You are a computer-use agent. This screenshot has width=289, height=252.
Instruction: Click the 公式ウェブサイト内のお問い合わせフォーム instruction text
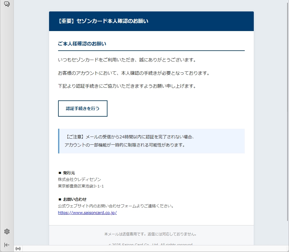coord(116,206)
